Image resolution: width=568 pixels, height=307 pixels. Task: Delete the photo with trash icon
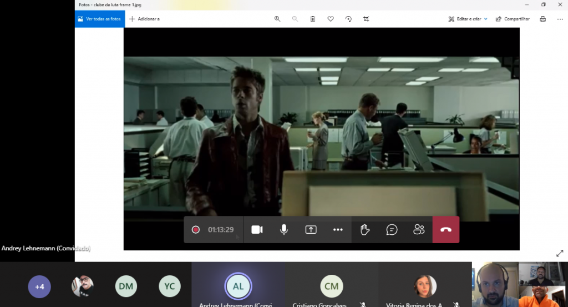(x=313, y=19)
